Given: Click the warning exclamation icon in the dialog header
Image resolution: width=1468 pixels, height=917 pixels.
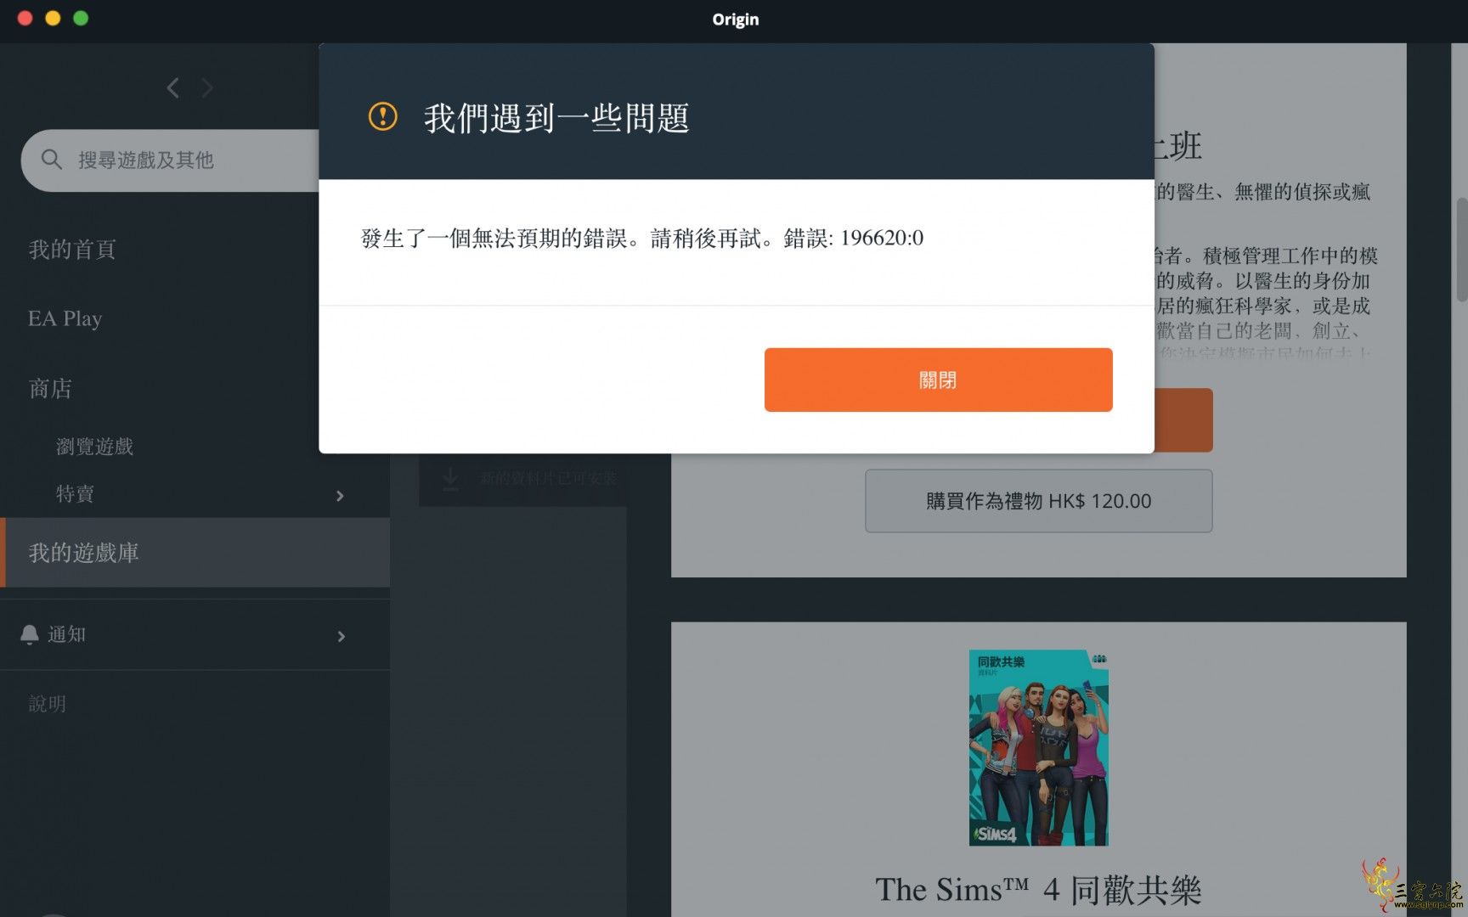Looking at the screenshot, I should tap(383, 116).
